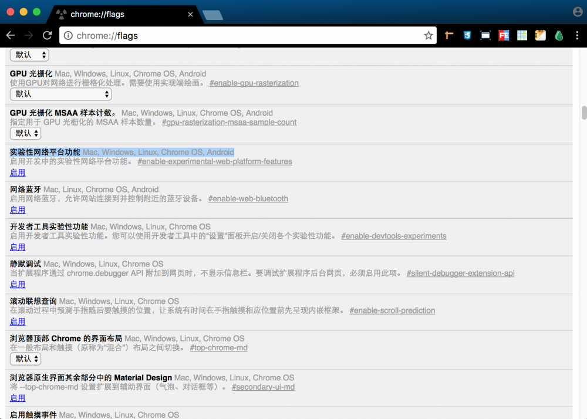Image resolution: width=587 pixels, height=419 pixels.
Task: Enable 开发者工具实验性功能 via 启用 link
Action: click(x=18, y=247)
